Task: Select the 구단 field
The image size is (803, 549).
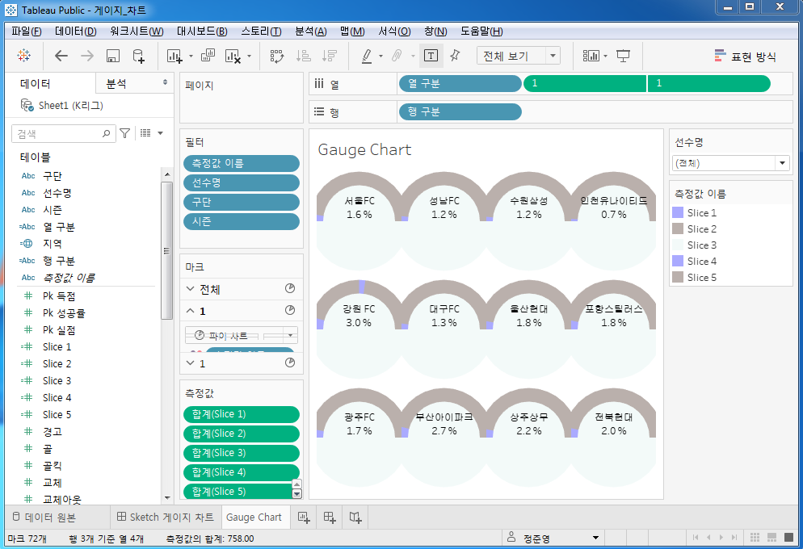Action: (x=53, y=176)
